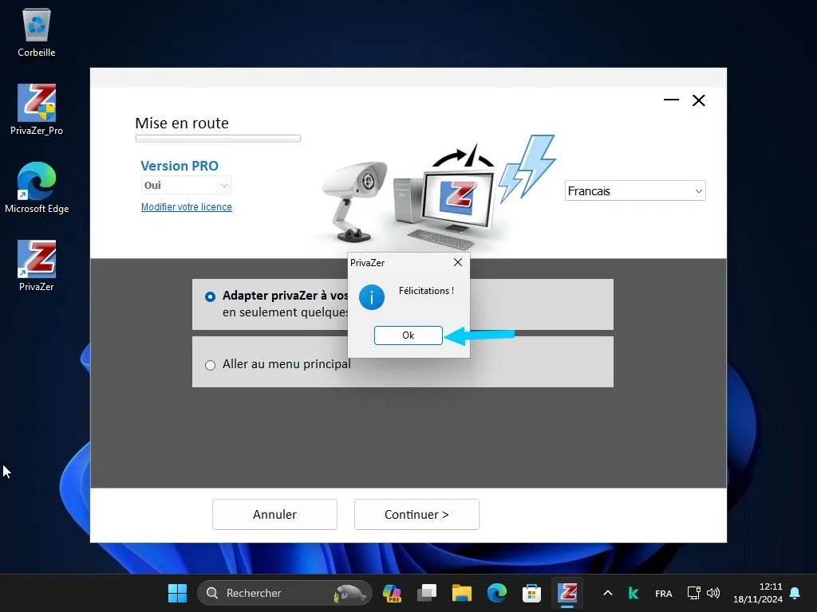Viewport: 817px width, 612px height.
Task: Click the manatee image in search box
Action: point(349,593)
